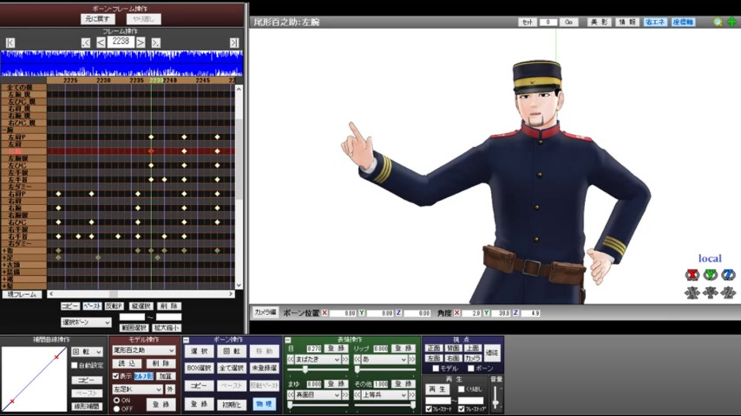The height and width of the screenshot is (416, 741).
Task: Click the magnifier zoom-view icon
Action: click(x=718, y=22)
